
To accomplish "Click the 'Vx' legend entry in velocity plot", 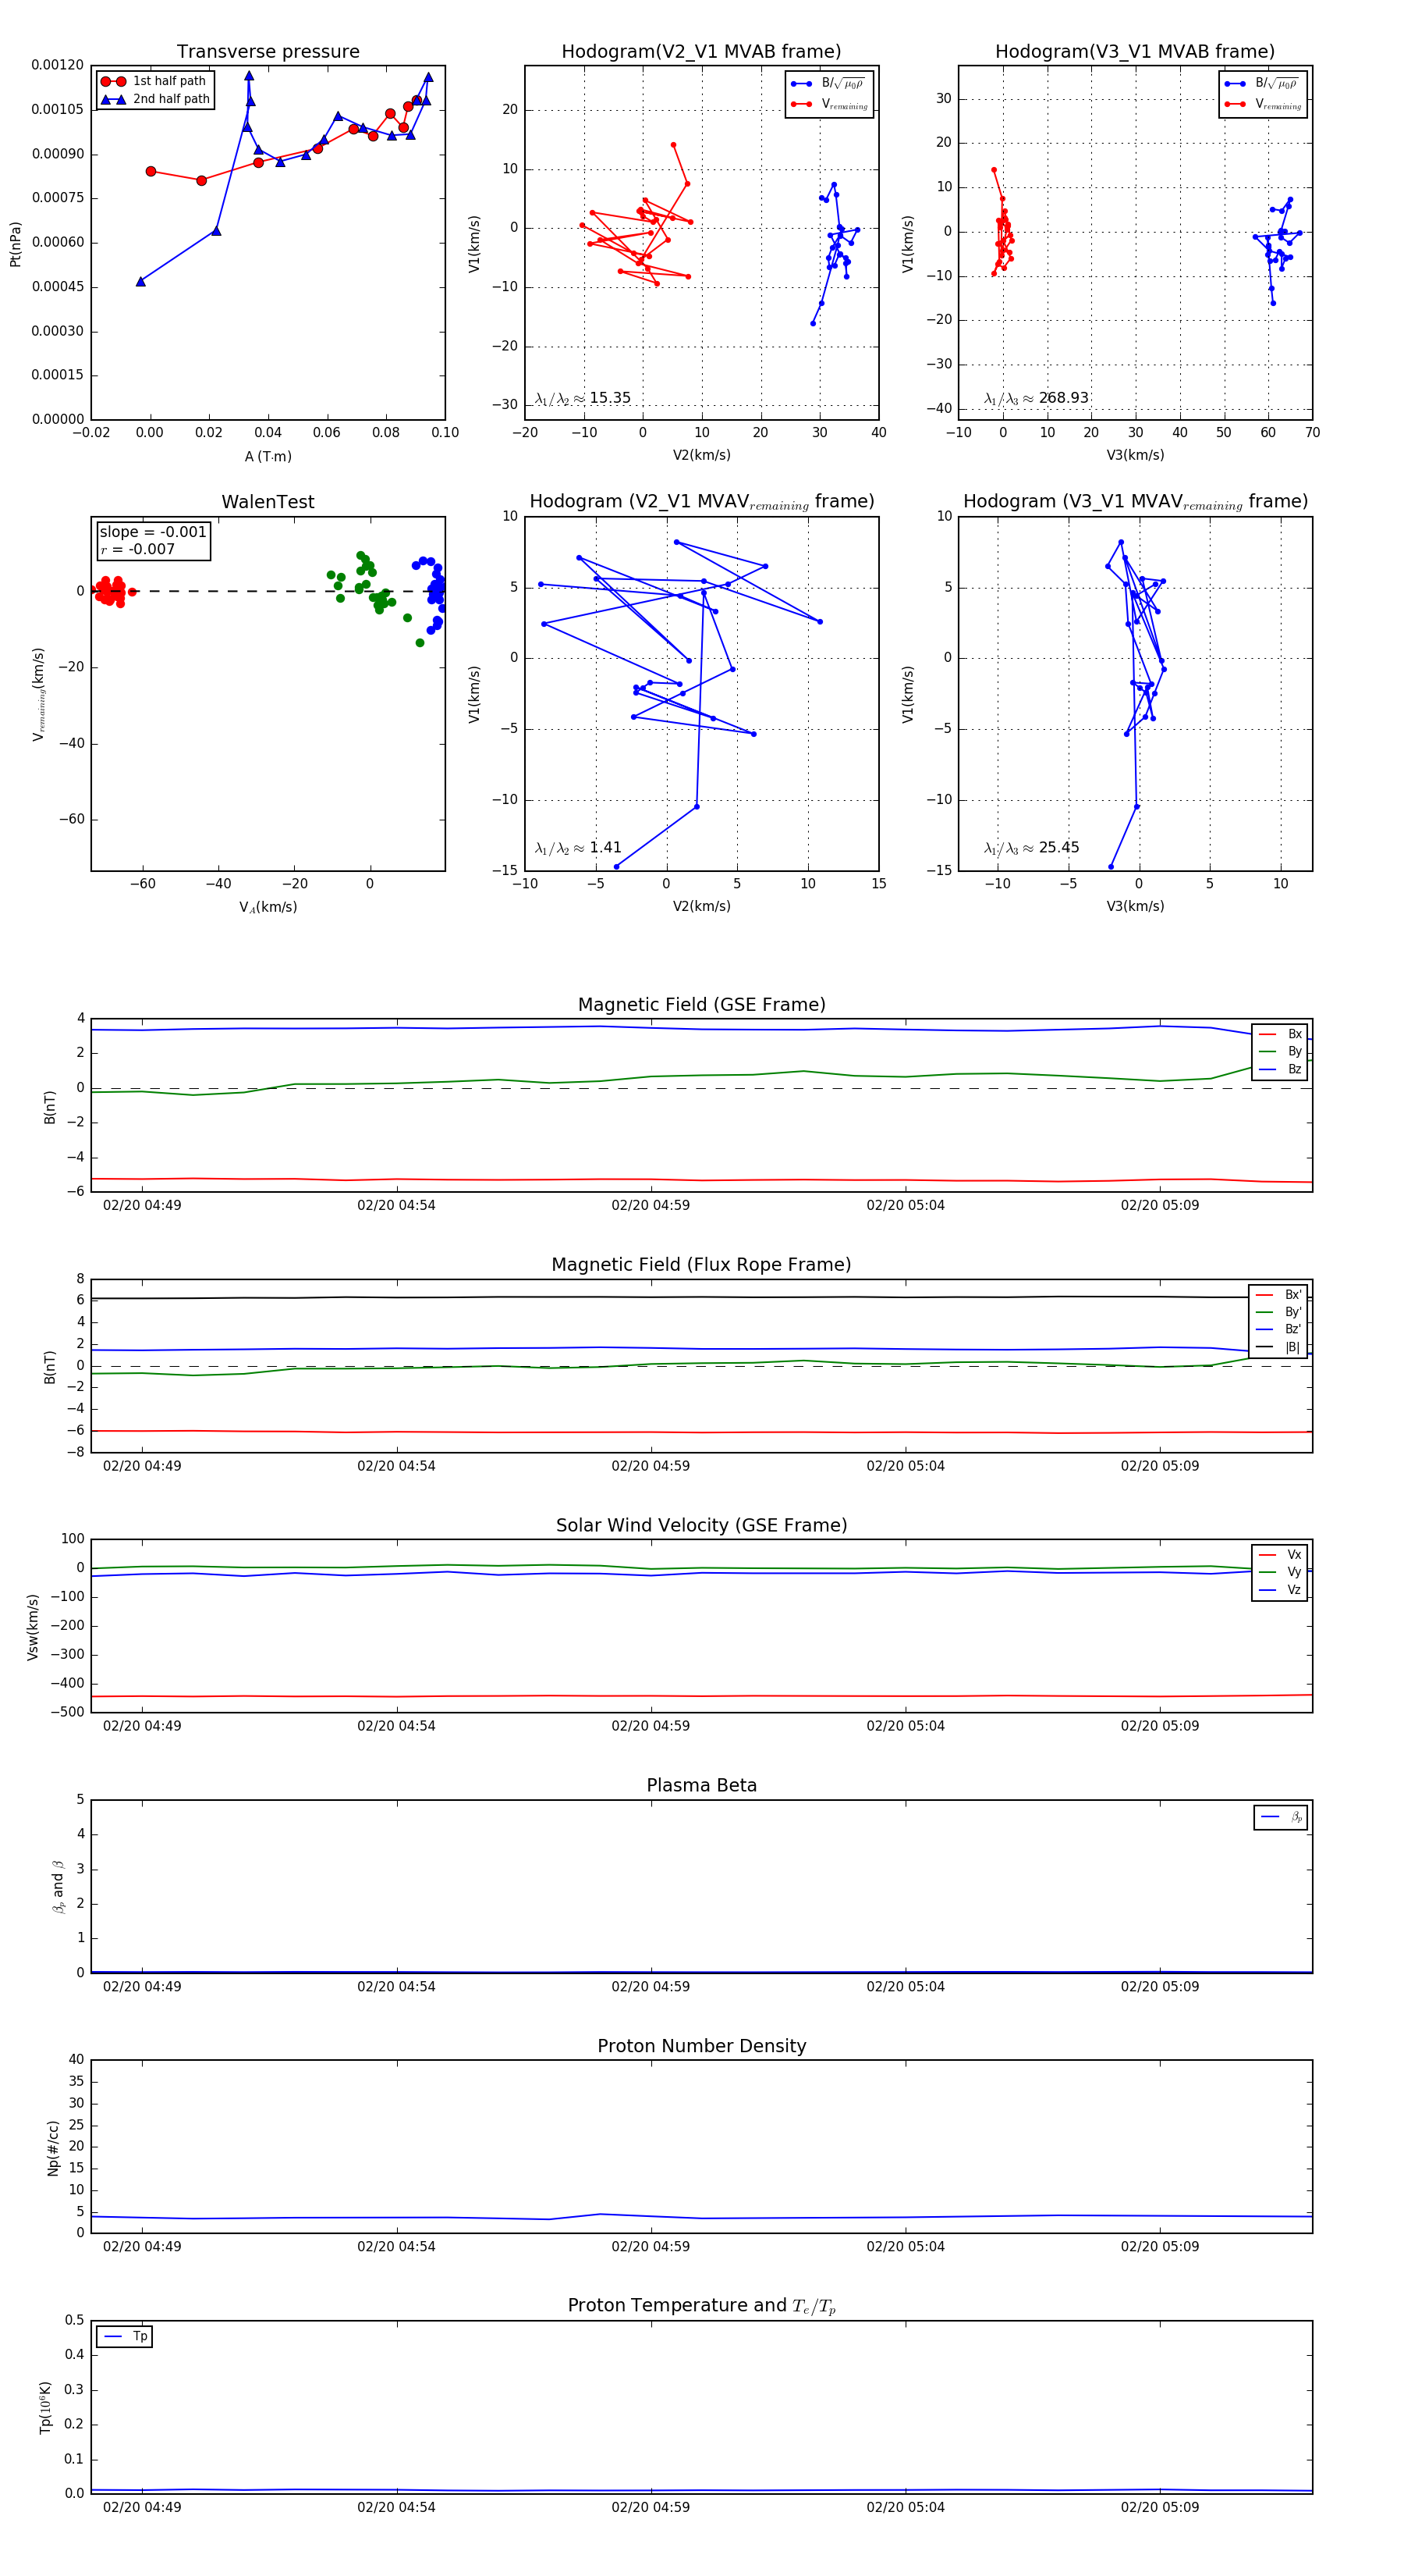I will click(x=1280, y=1555).
